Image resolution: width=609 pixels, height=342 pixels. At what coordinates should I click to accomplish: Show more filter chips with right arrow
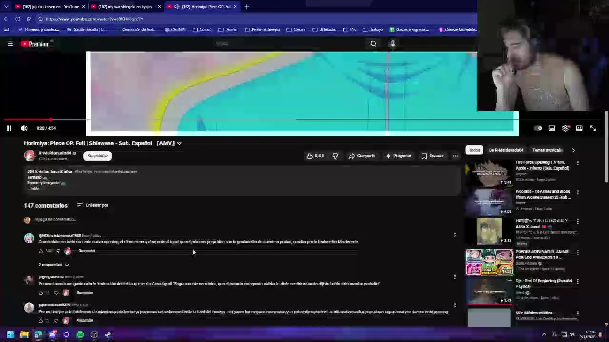[x=573, y=150]
